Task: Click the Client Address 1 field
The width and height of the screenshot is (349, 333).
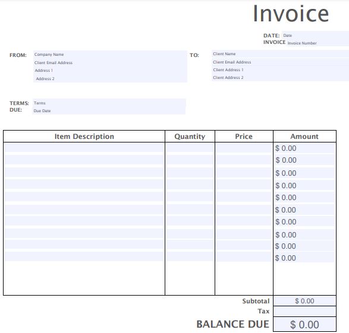Action: click(x=280, y=70)
